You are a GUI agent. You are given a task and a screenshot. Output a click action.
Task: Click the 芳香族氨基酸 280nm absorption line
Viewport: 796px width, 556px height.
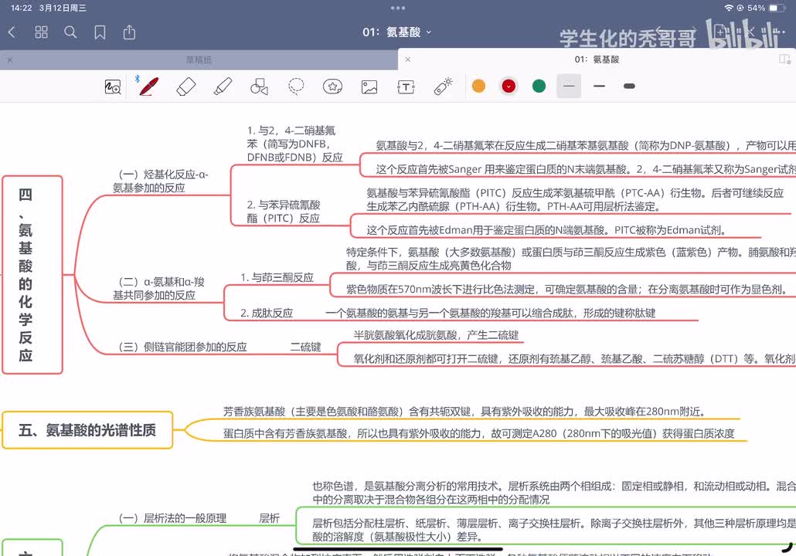465,412
